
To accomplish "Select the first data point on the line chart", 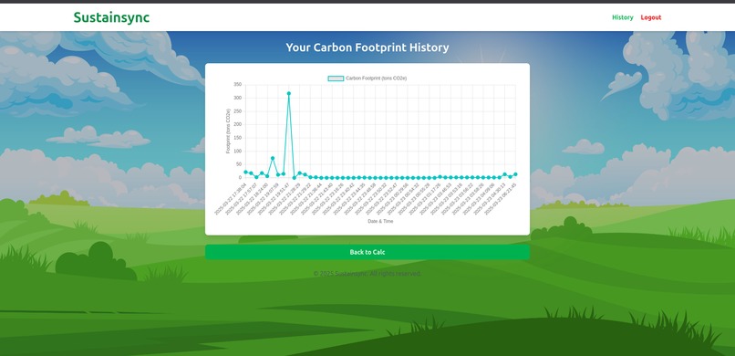I will pos(245,172).
